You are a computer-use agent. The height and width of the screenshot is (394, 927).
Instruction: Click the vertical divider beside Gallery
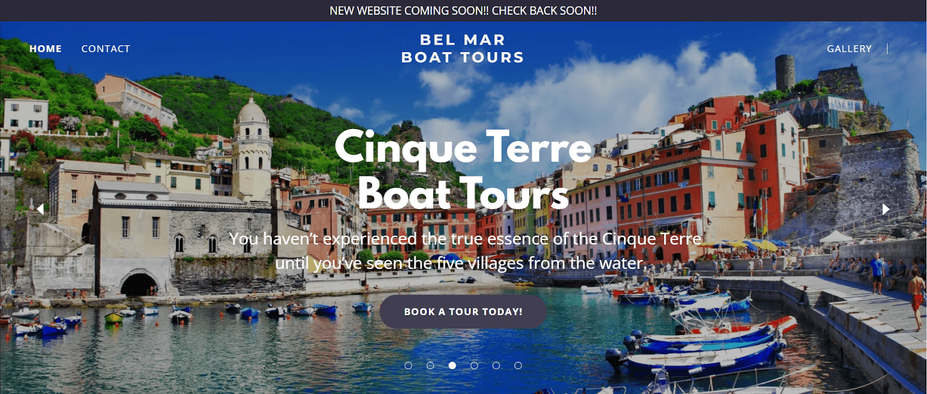tap(887, 49)
